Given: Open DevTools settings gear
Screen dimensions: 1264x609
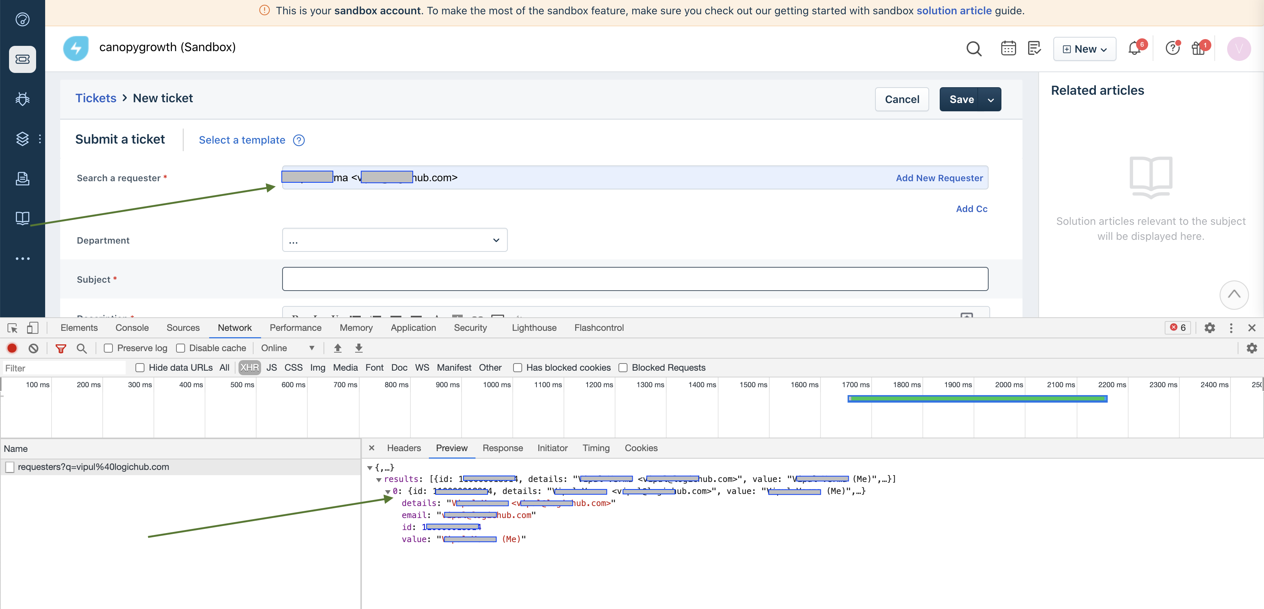Looking at the screenshot, I should pyautogui.click(x=1209, y=327).
